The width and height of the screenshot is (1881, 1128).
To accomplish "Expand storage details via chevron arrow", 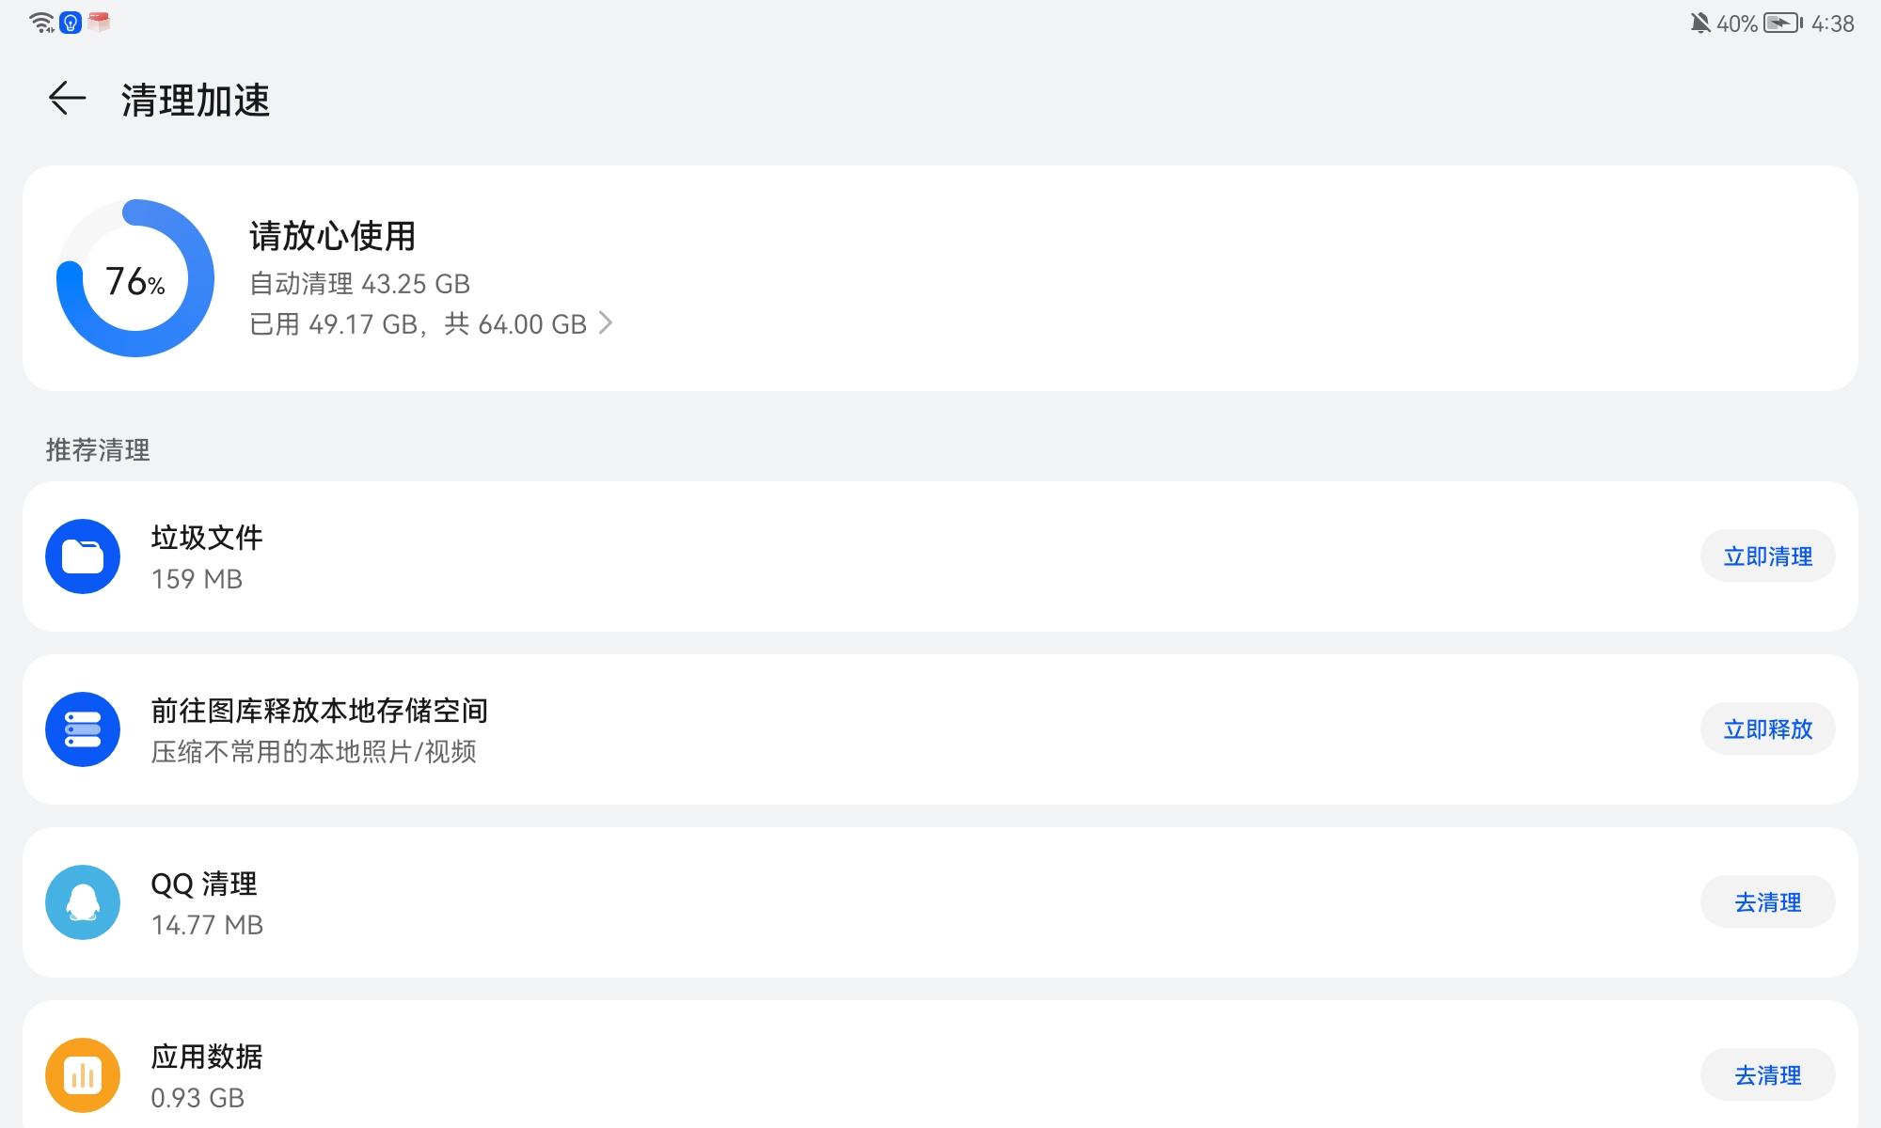I will coord(607,323).
